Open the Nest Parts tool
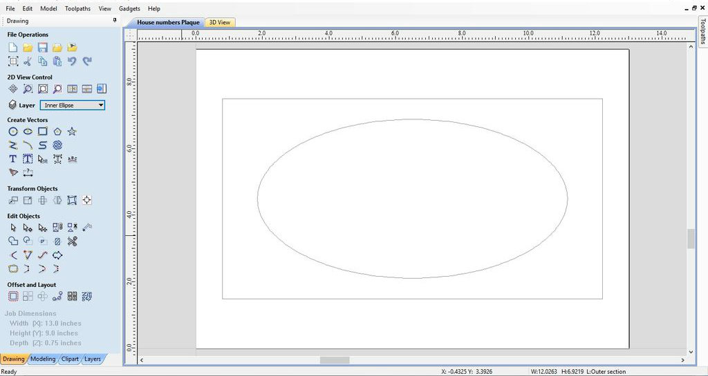This screenshot has width=708, height=376. pos(87,296)
